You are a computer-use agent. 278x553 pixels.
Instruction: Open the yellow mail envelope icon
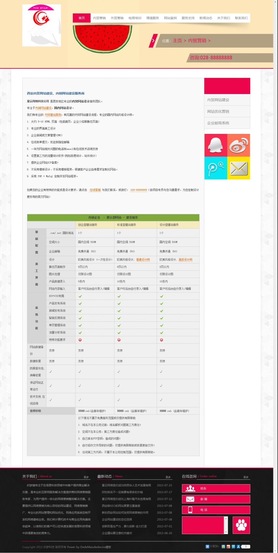click(239, 168)
